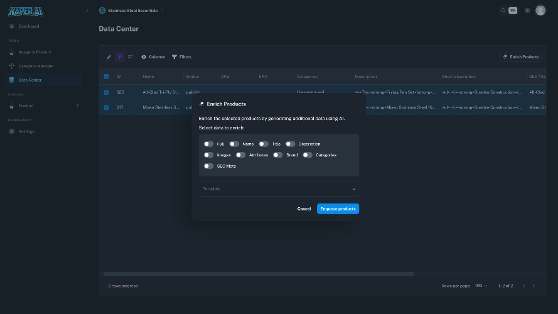Viewport: 558px width, 314px height.
Task: Click the Category Manager tree icon
Action: 11,66
